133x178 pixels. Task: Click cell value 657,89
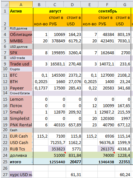[74, 125]
